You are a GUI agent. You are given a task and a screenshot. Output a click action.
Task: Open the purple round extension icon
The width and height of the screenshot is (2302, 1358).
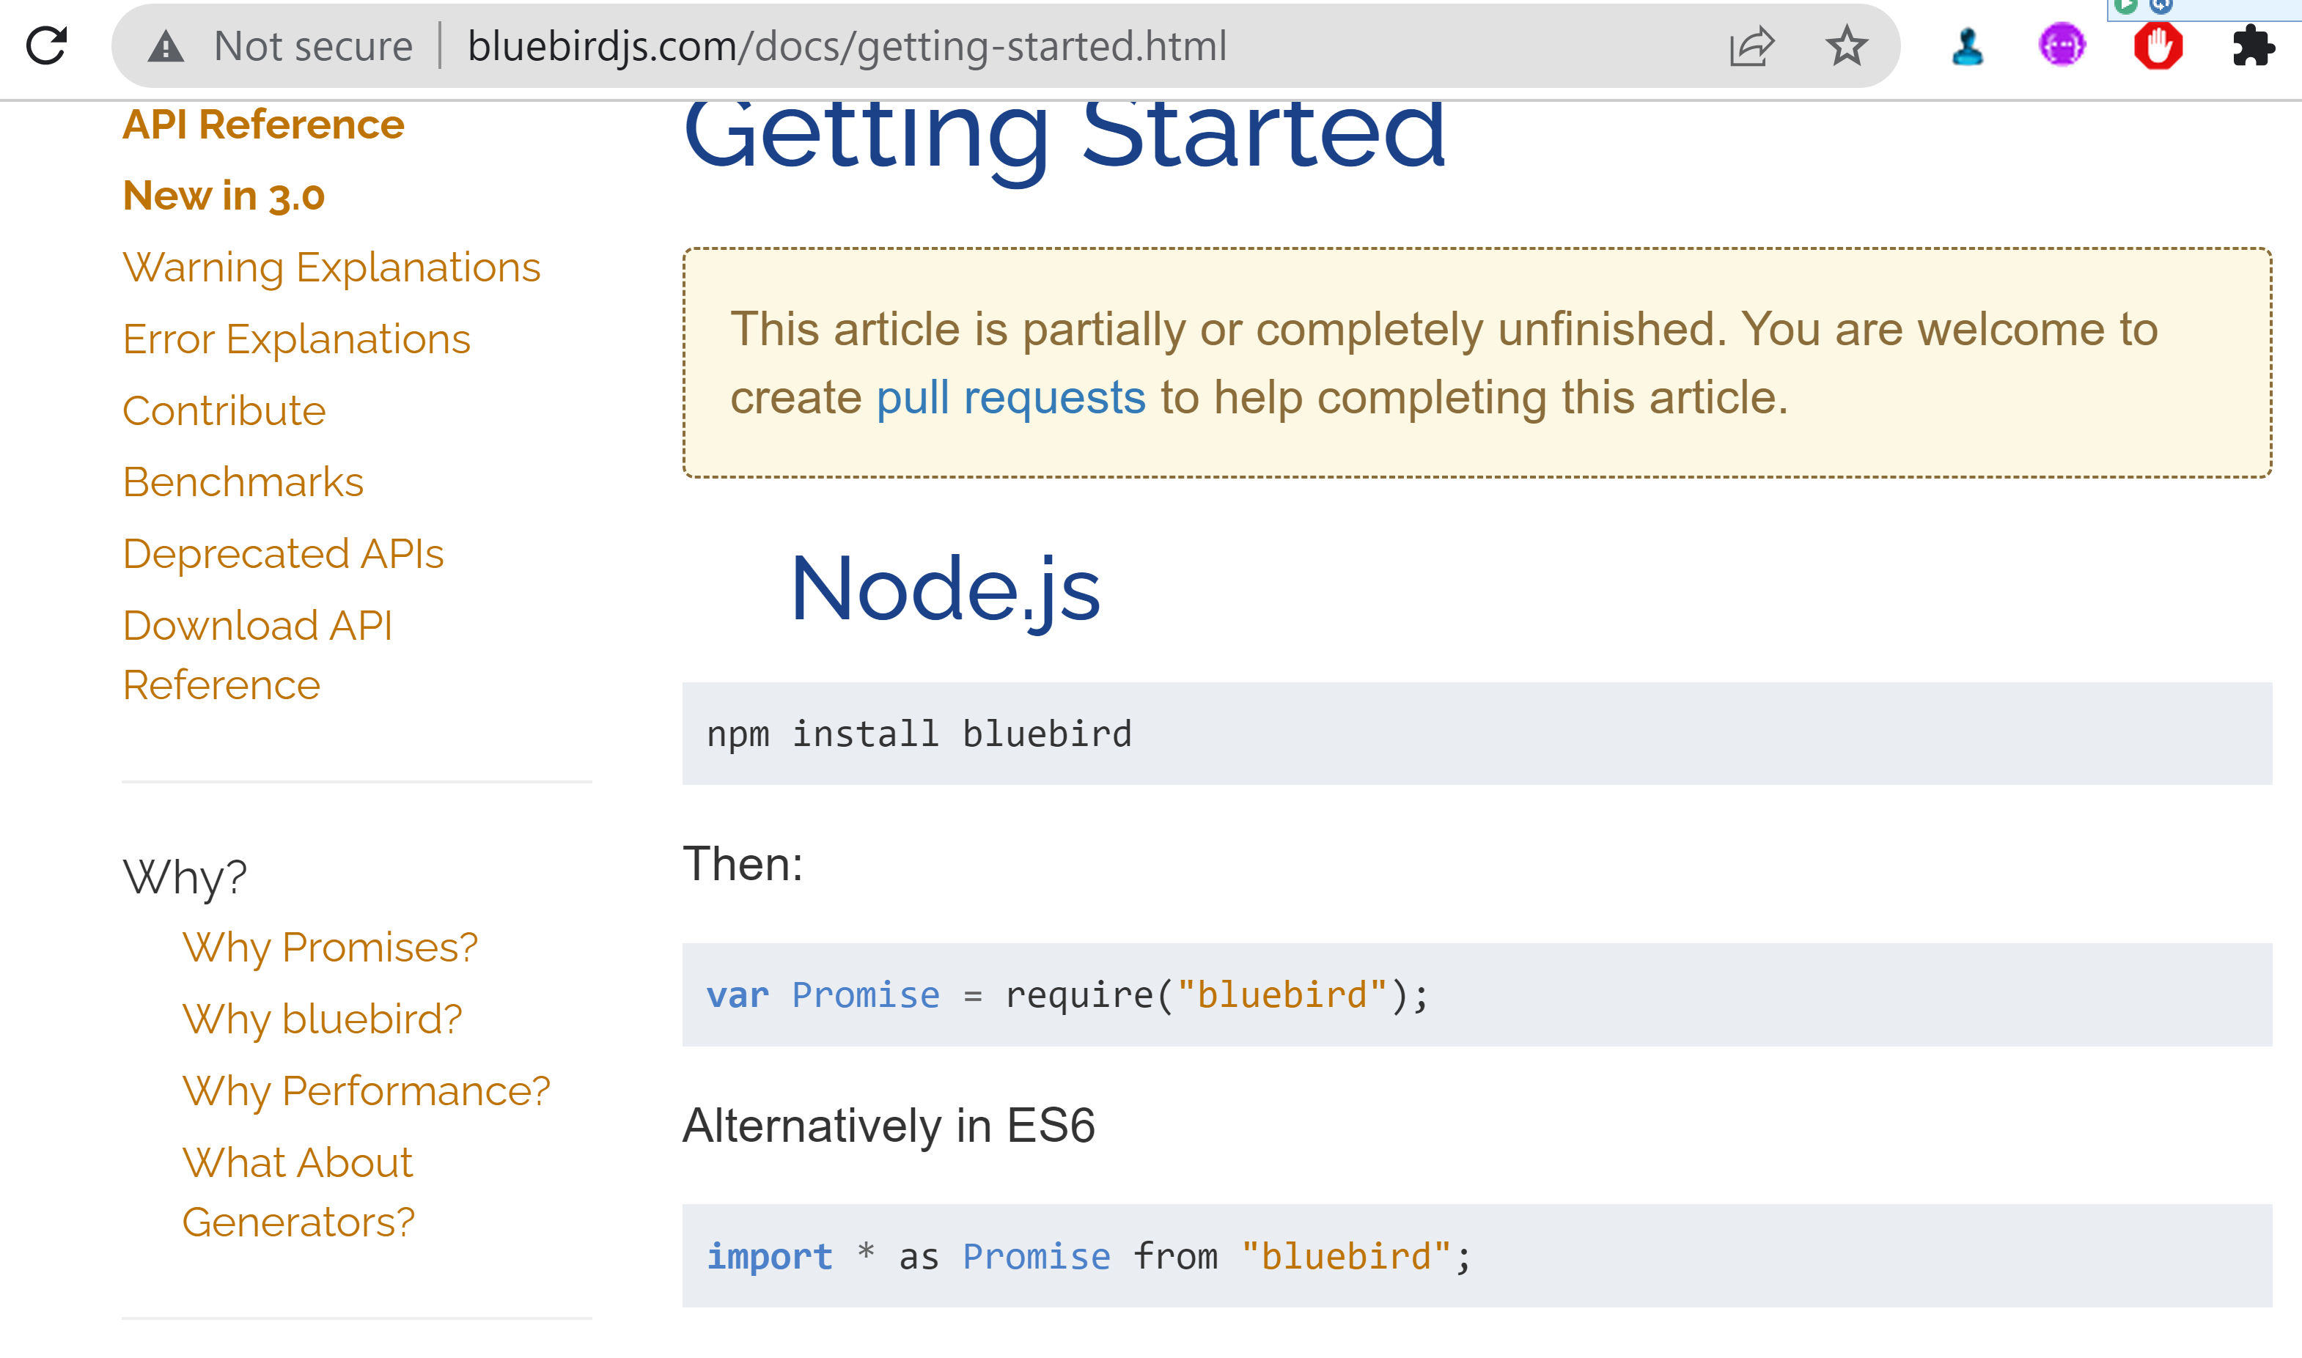coord(2062,45)
